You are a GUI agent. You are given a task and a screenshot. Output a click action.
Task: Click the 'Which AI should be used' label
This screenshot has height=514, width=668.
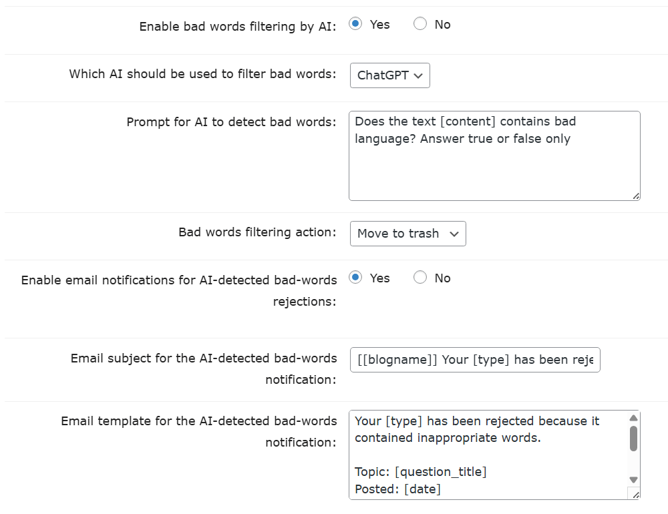coord(202,74)
